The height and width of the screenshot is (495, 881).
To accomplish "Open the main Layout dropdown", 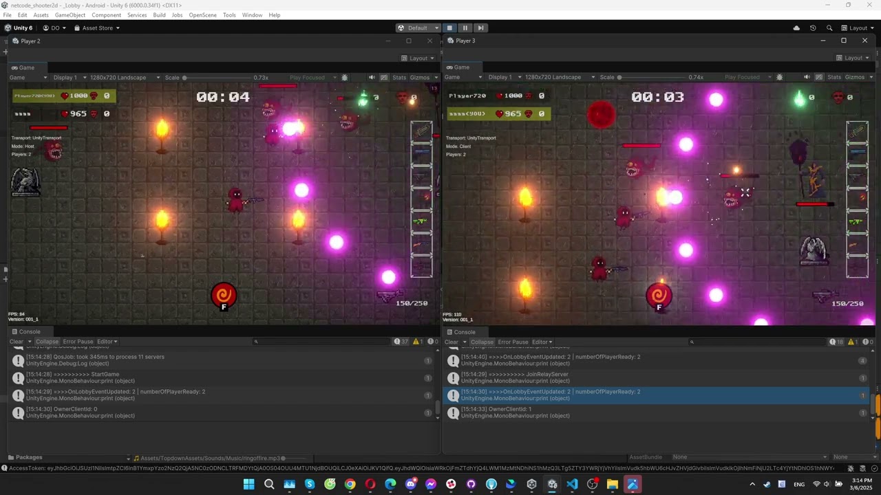I will click(858, 28).
